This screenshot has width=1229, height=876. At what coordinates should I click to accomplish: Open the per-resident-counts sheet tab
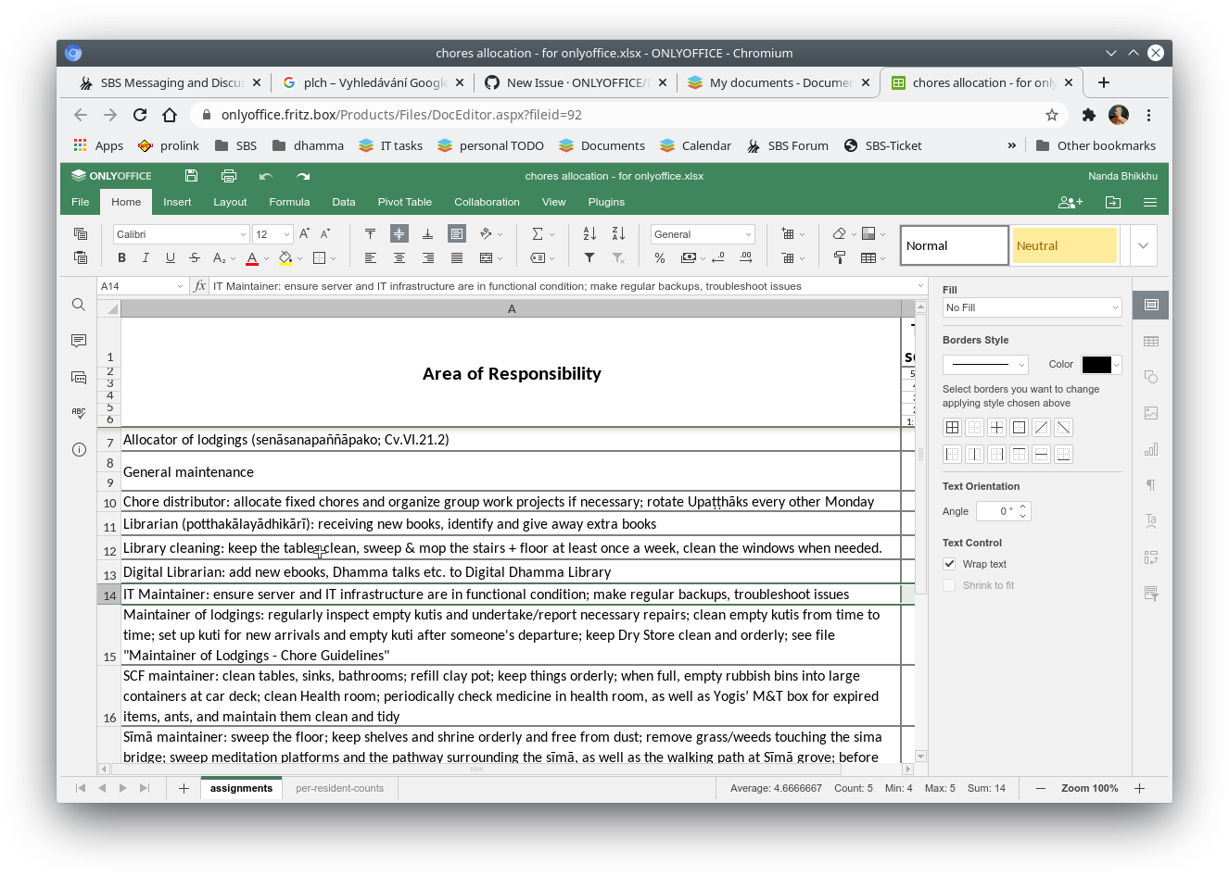[x=339, y=788]
